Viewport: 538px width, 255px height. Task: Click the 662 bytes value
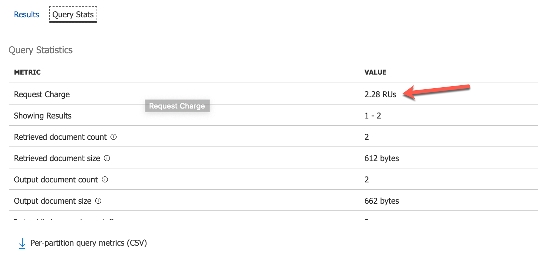tap(382, 201)
